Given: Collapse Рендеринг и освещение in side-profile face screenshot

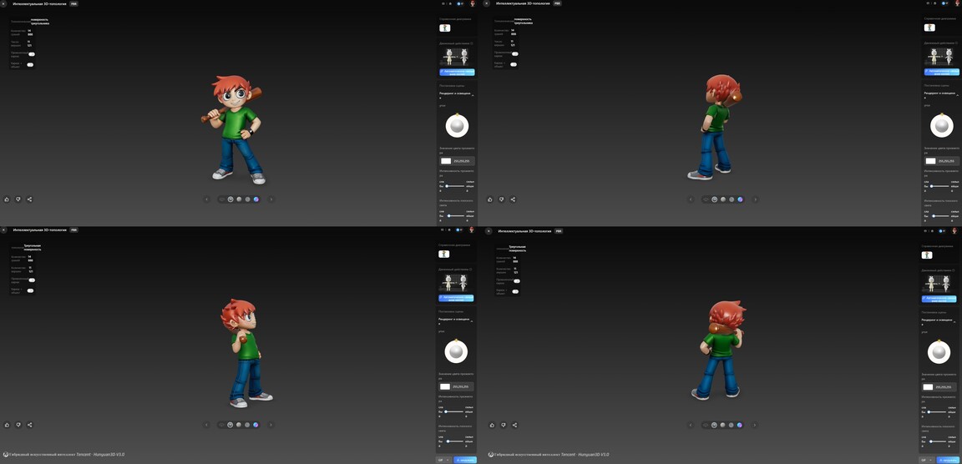Looking at the screenshot, I should tap(472, 322).
